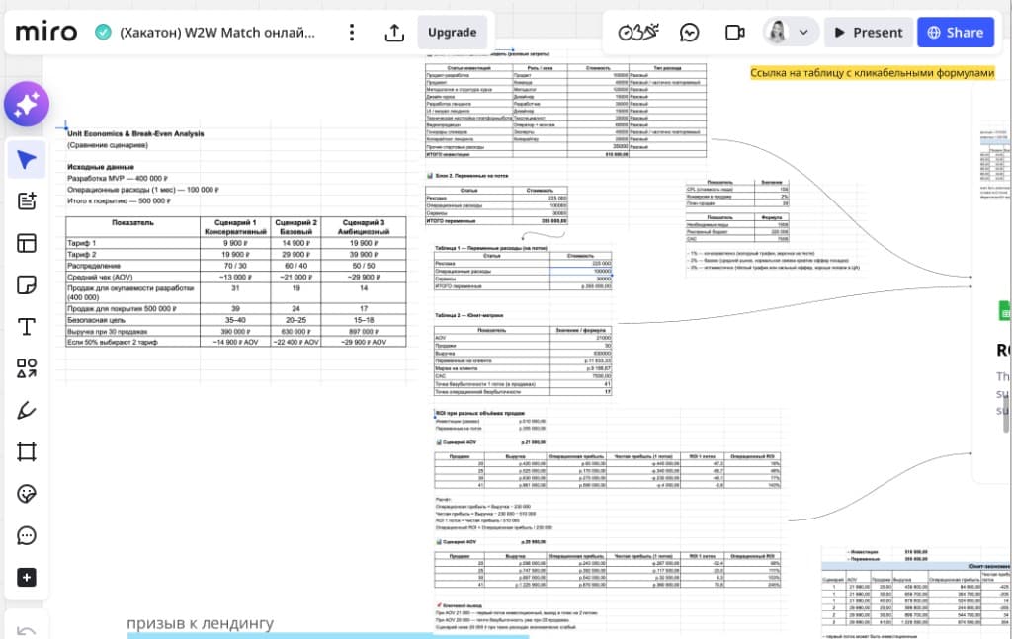Open the Miro AI sparkle assistant
1012x639 pixels.
point(27,105)
